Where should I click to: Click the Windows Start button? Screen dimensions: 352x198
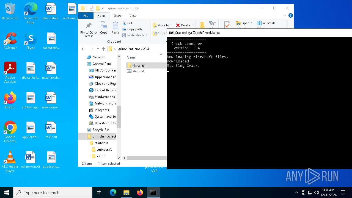(7, 193)
